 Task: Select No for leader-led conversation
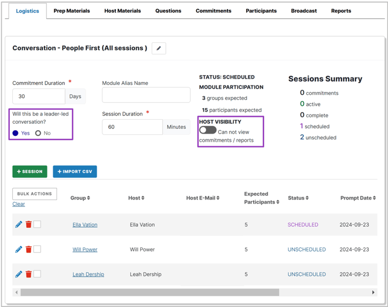coord(38,133)
